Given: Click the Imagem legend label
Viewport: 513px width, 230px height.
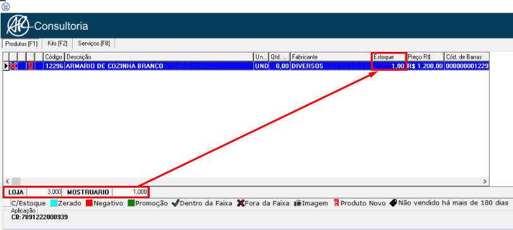Looking at the screenshot, I should (x=315, y=203).
